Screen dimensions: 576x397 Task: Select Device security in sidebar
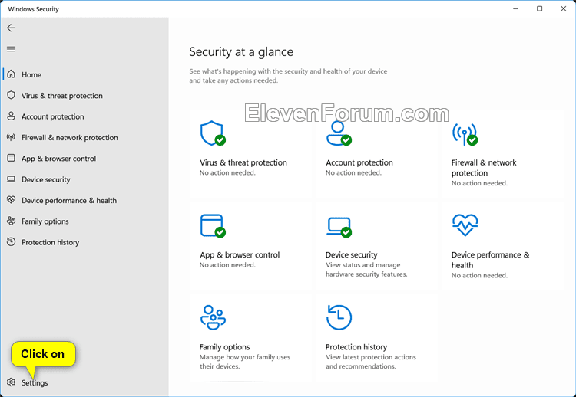(84, 179)
